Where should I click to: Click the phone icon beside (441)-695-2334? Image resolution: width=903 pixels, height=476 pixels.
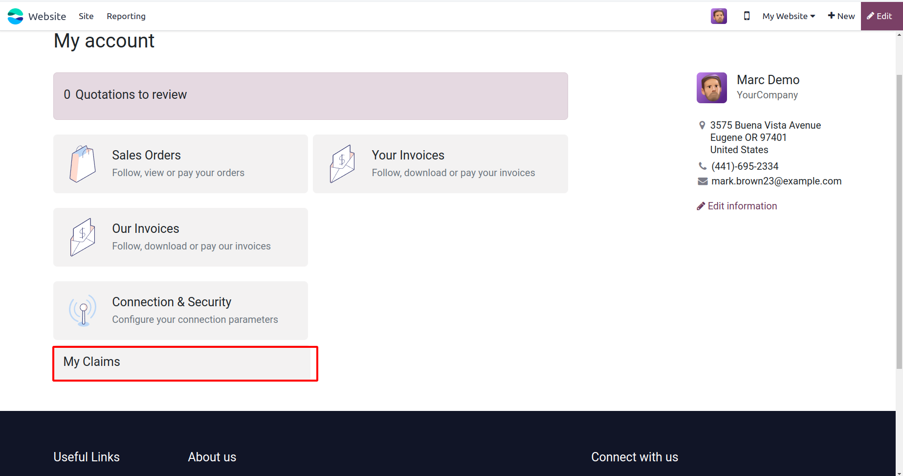click(703, 166)
